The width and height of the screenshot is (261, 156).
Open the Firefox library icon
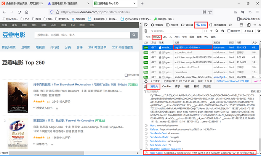235,12
